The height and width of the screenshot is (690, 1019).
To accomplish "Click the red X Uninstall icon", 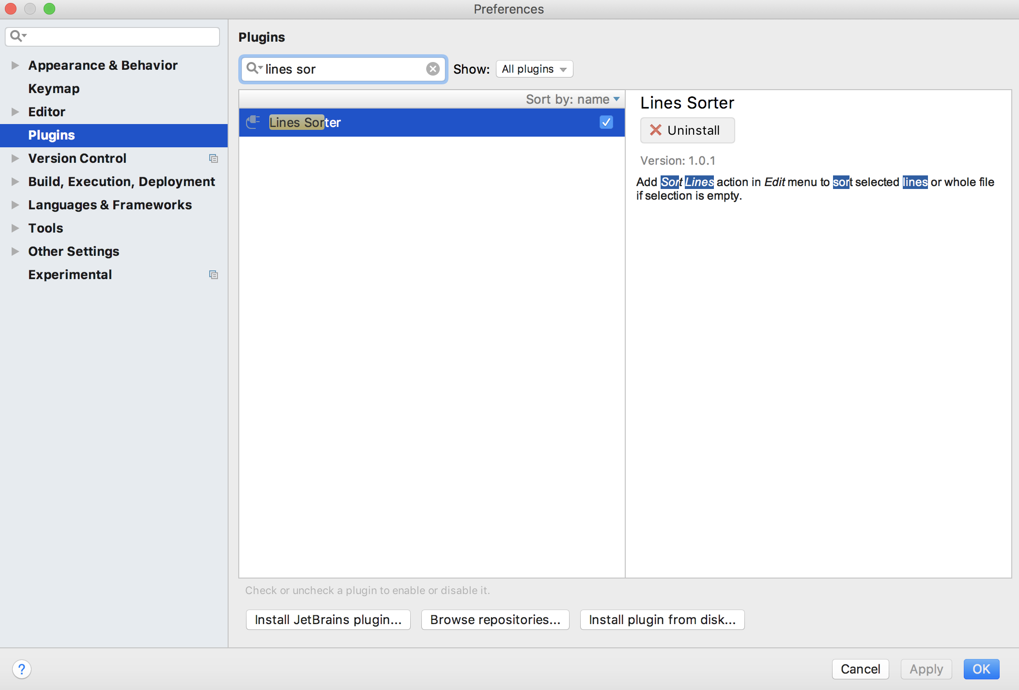I will [x=655, y=130].
